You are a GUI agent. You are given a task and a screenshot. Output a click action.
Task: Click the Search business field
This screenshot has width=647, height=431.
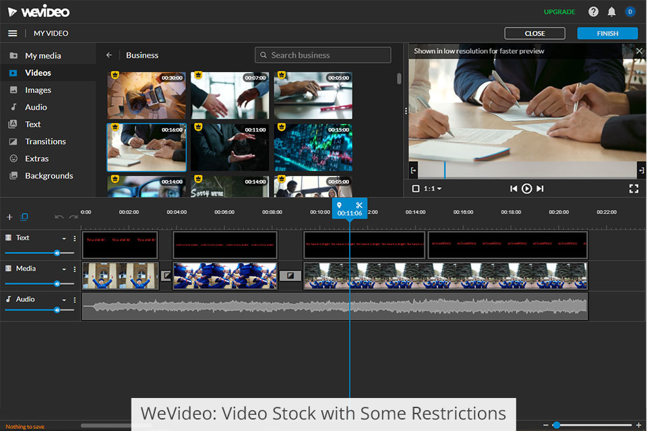[x=323, y=55]
